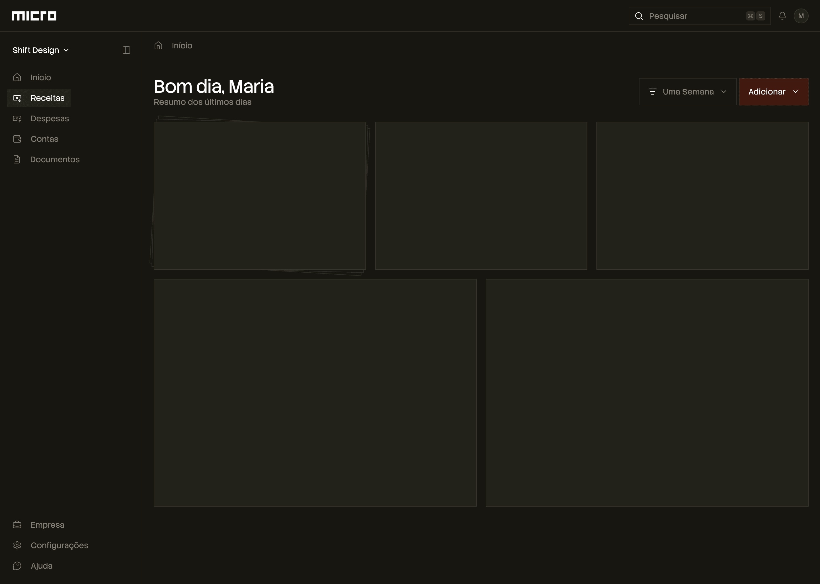The height and width of the screenshot is (584, 820).
Task: Click the Ajuda question mark icon
Action: 17,566
